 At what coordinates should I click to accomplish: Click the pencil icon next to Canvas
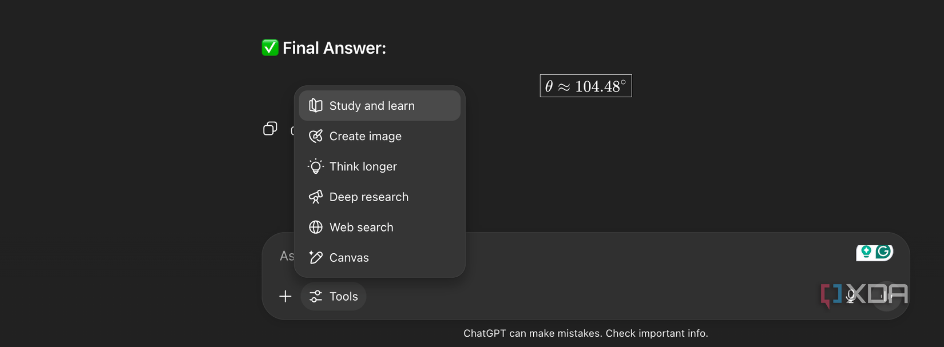click(316, 257)
